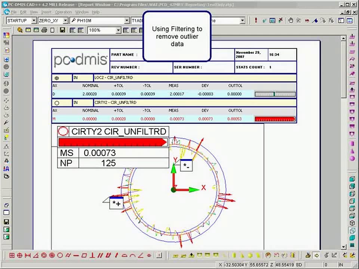This screenshot has height=269, width=359.
Task: Click the '*+' max point label
Action: pos(116,203)
